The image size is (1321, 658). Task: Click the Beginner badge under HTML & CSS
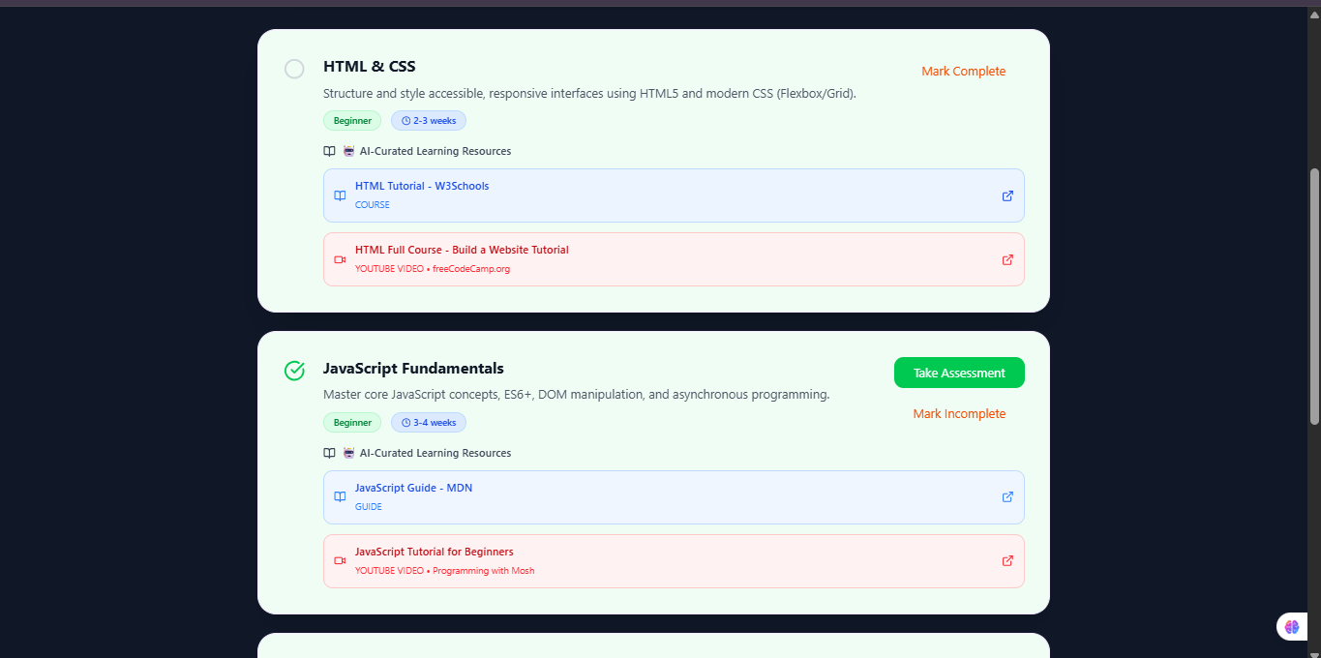352,121
